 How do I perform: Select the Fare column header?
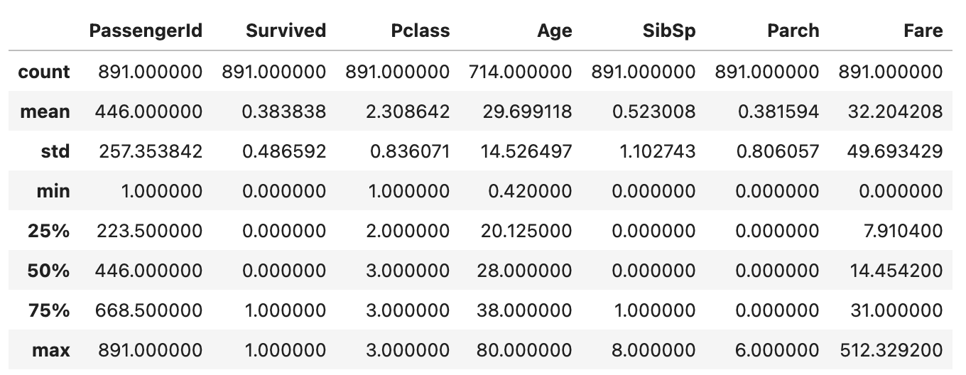[x=923, y=31]
